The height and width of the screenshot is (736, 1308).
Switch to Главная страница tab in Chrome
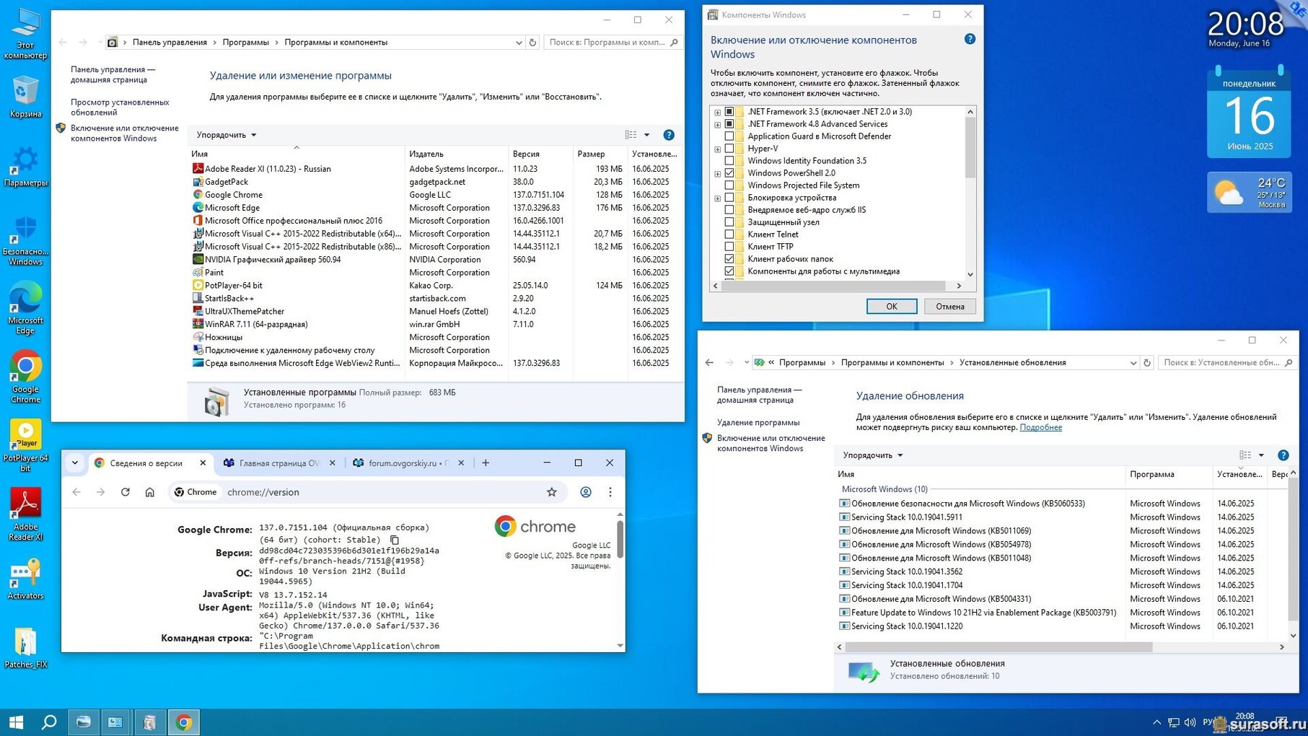pyautogui.click(x=278, y=463)
